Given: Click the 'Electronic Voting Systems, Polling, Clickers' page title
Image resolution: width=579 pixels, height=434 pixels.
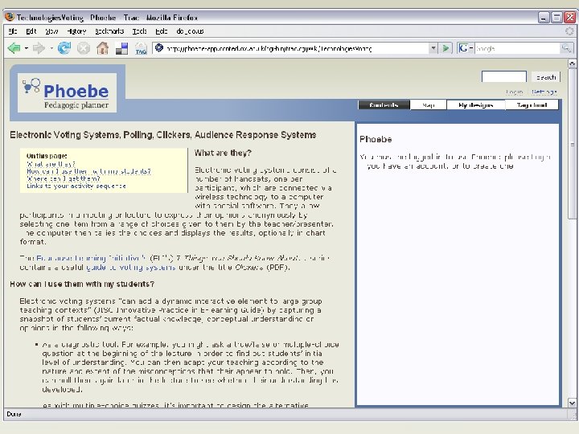Looking at the screenshot, I should point(162,135).
